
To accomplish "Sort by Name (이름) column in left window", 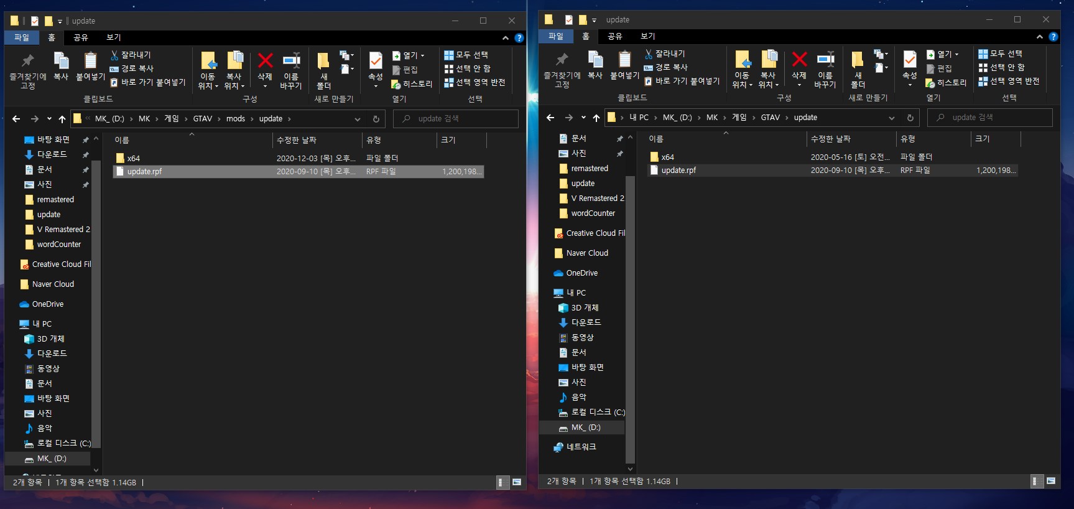I will [x=192, y=141].
